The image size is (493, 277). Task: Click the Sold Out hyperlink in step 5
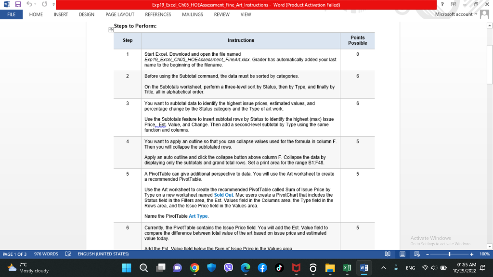coord(224,194)
